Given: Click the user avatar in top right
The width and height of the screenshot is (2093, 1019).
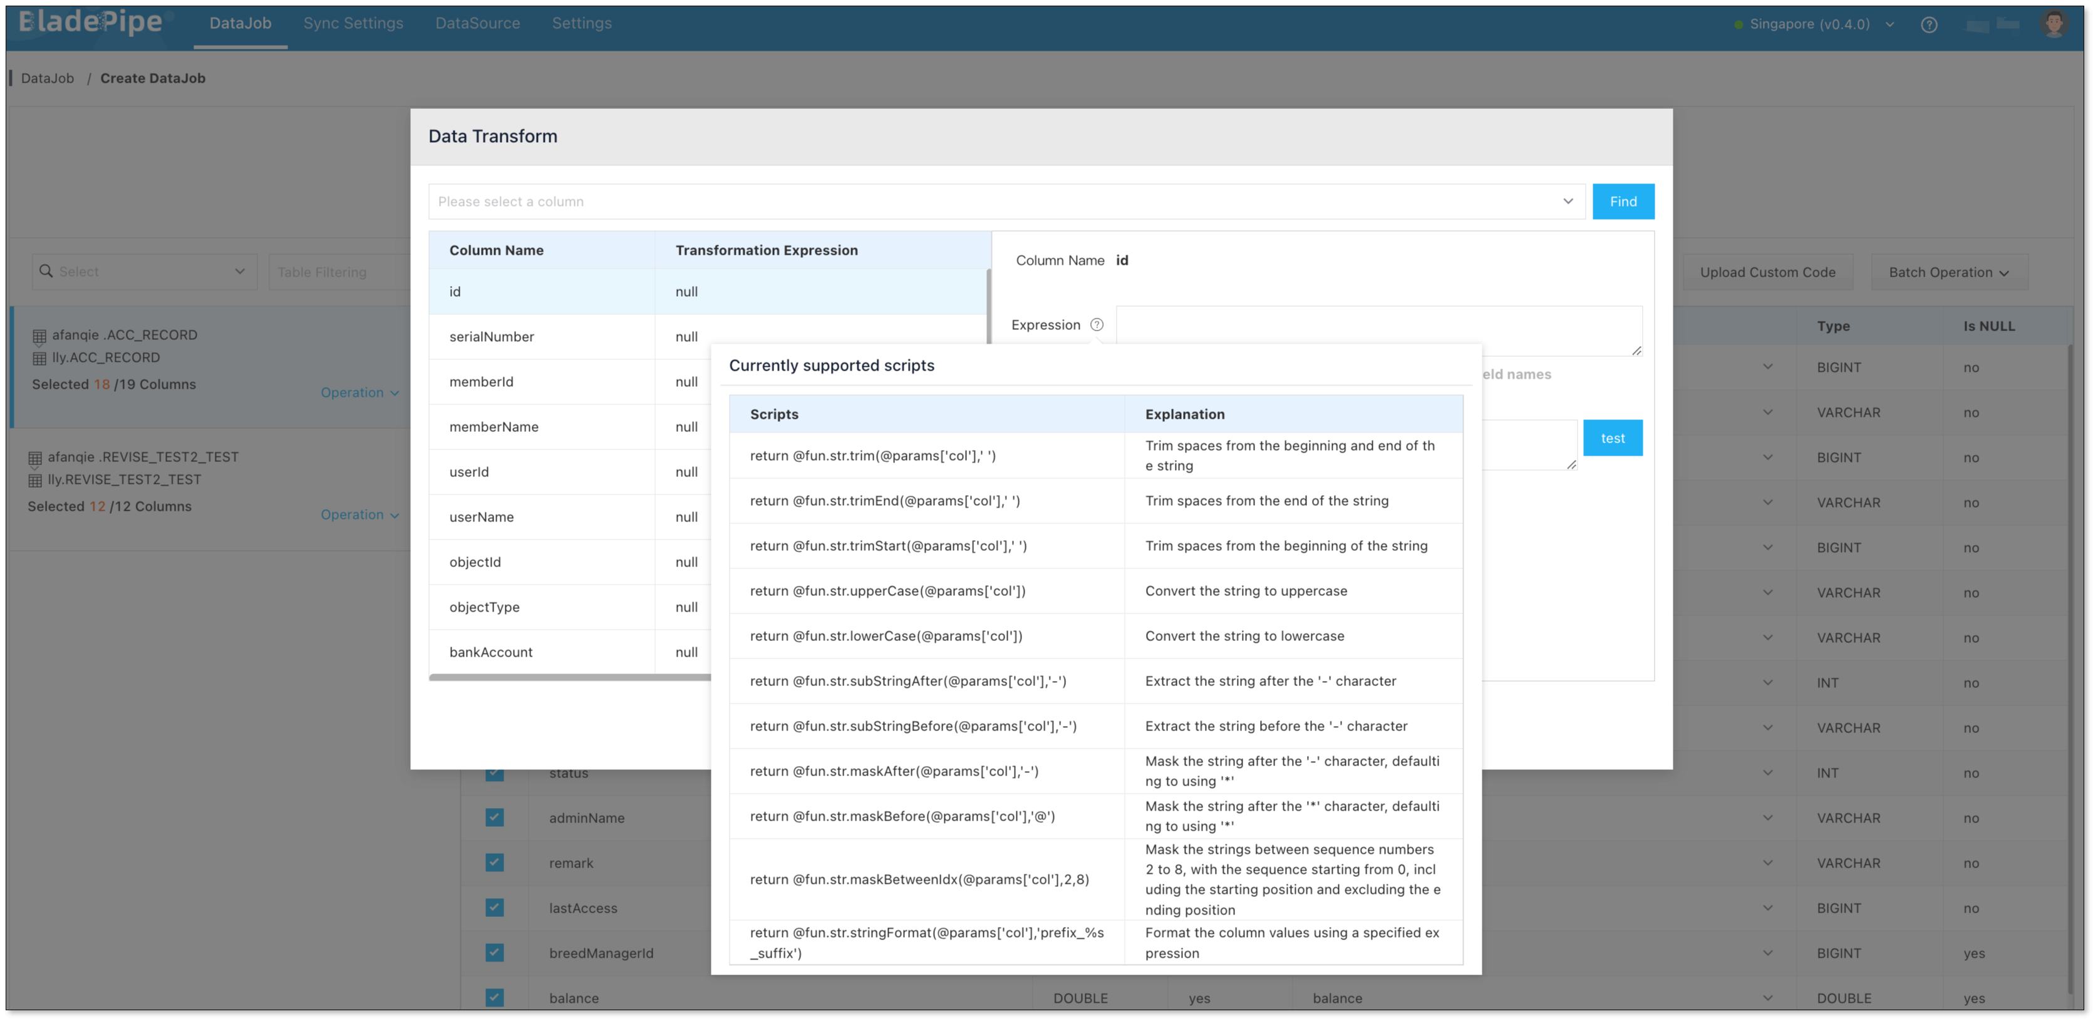Looking at the screenshot, I should click(2053, 24).
